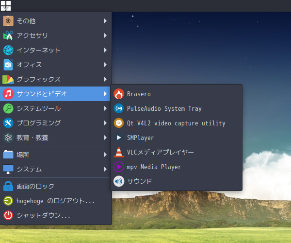Expand the アクセサリ submenu arrow
This screenshot has height=243, width=291.
[105, 35]
